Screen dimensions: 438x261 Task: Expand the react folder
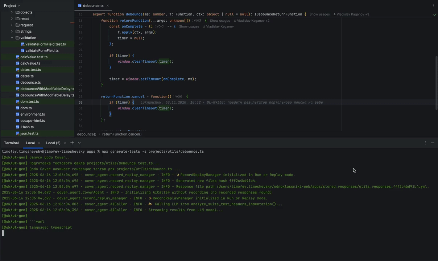(12, 19)
